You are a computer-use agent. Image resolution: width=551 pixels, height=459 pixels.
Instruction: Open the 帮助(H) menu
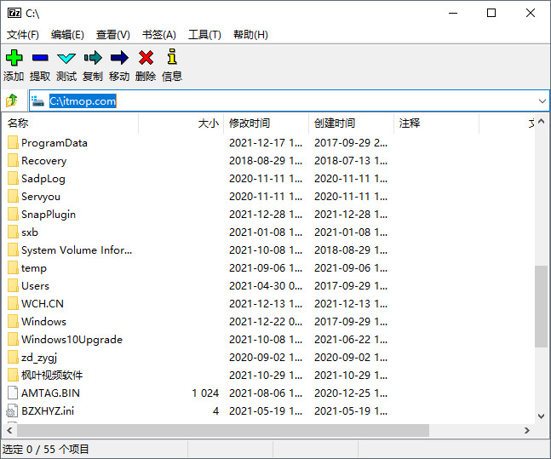[250, 34]
